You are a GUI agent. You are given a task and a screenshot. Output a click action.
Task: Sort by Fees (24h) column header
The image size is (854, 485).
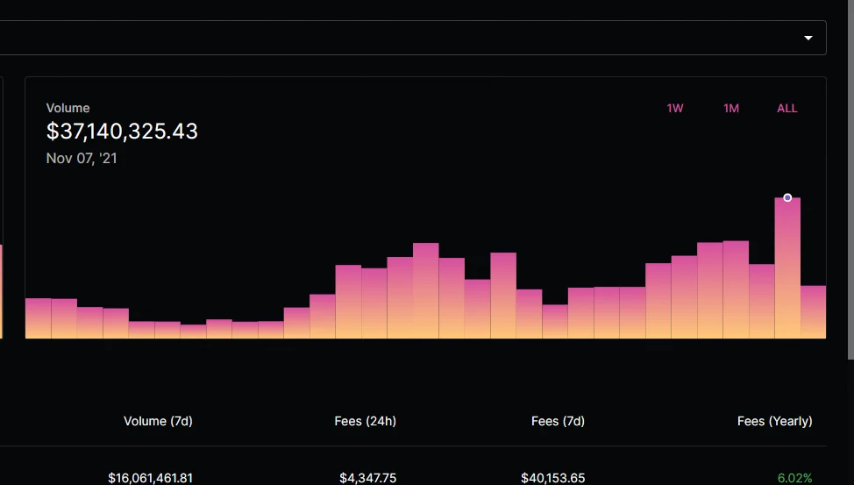pyautogui.click(x=366, y=421)
